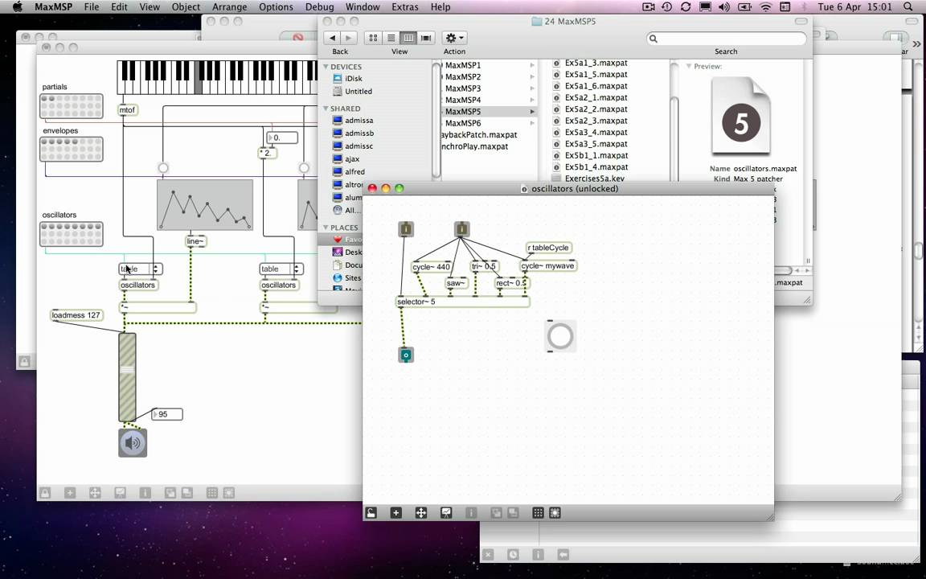Collapse PLACES section in Finder sidebar
This screenshot has width=926, height=579.
click(326, 228)
